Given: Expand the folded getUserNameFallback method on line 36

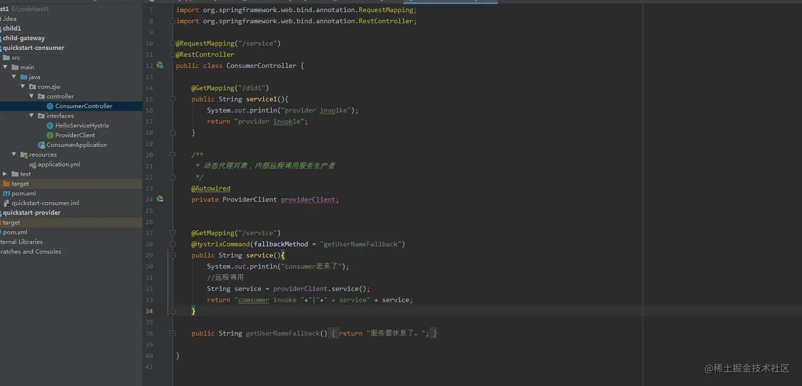Looking at the screenshot, I should pyautogui.click(x=172, y=333).
